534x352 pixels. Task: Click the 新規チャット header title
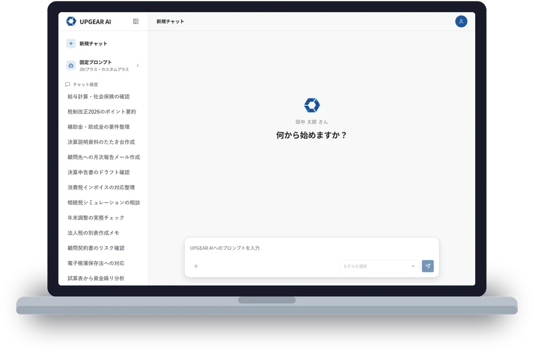point(170,21)
